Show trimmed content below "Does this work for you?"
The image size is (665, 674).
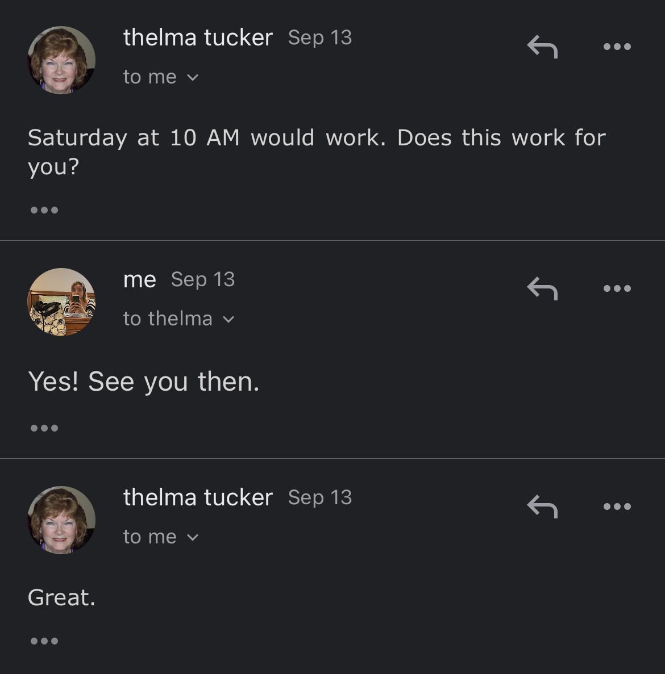click(x=44, y=210)
